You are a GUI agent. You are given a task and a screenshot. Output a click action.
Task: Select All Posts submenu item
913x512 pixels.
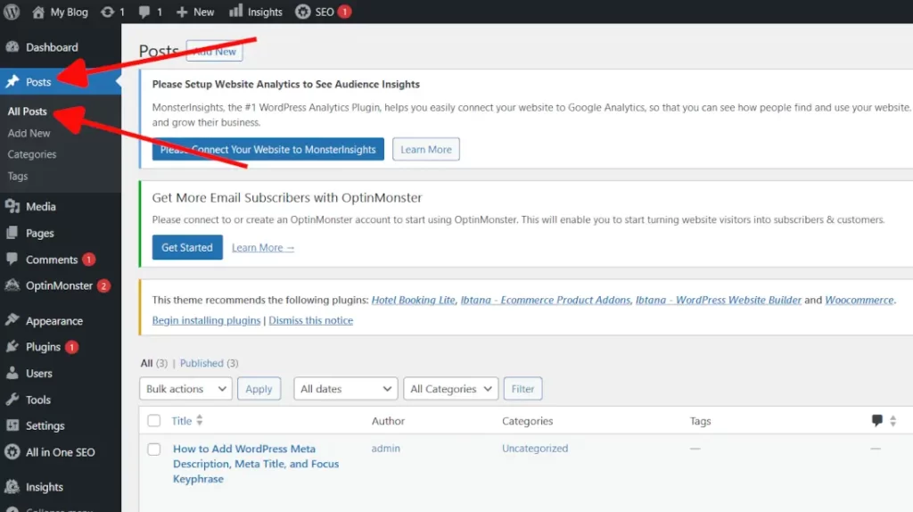[x=28, y=111]
